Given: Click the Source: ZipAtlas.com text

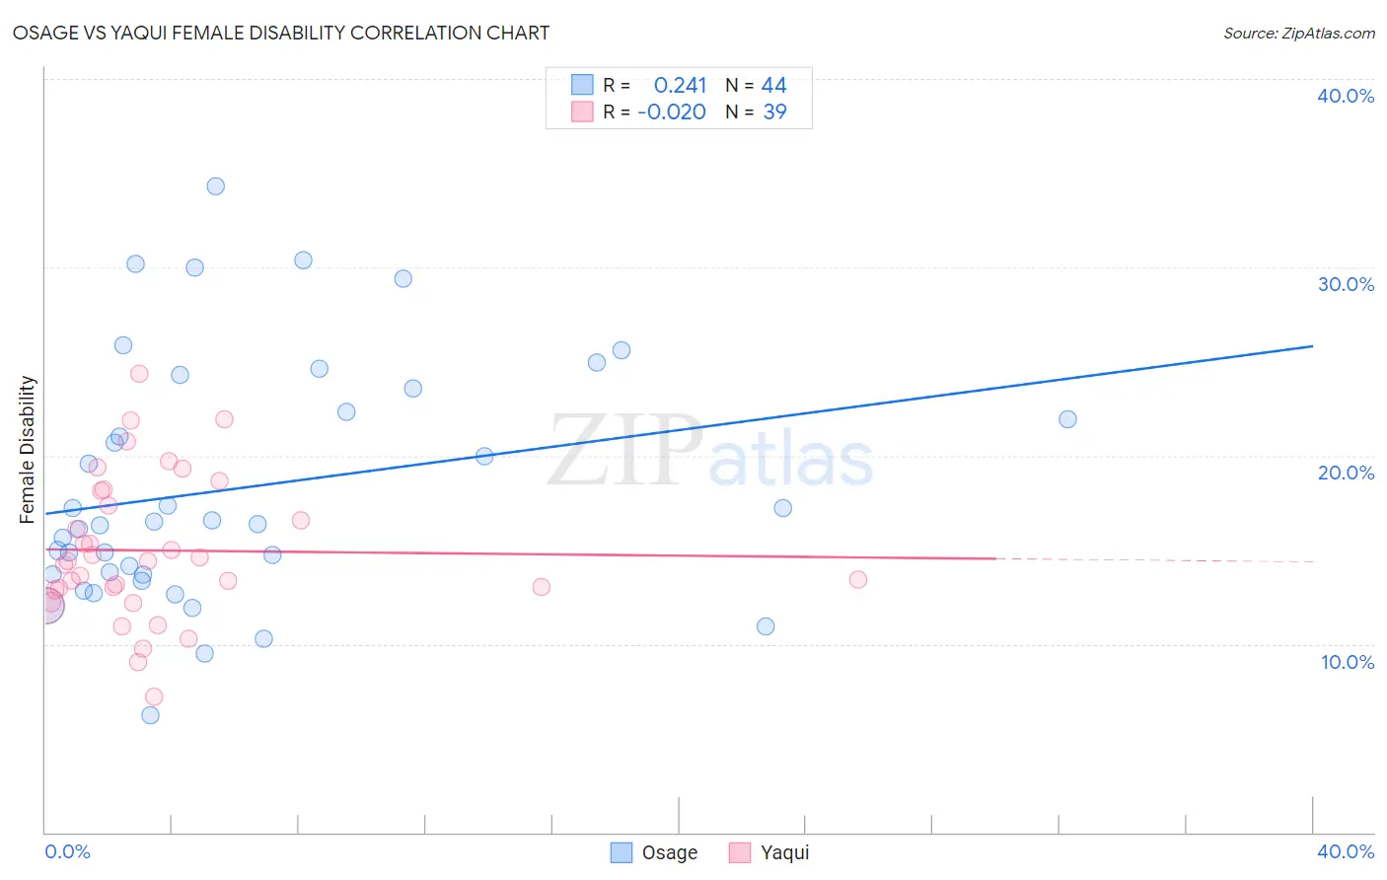Looking at the screenshot, I should (1299, 33).
